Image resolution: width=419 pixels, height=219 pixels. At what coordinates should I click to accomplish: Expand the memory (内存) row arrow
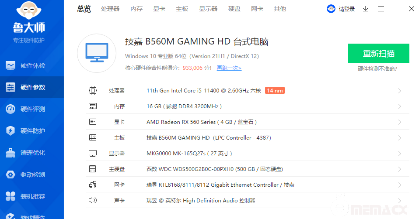tap(399, 106)
